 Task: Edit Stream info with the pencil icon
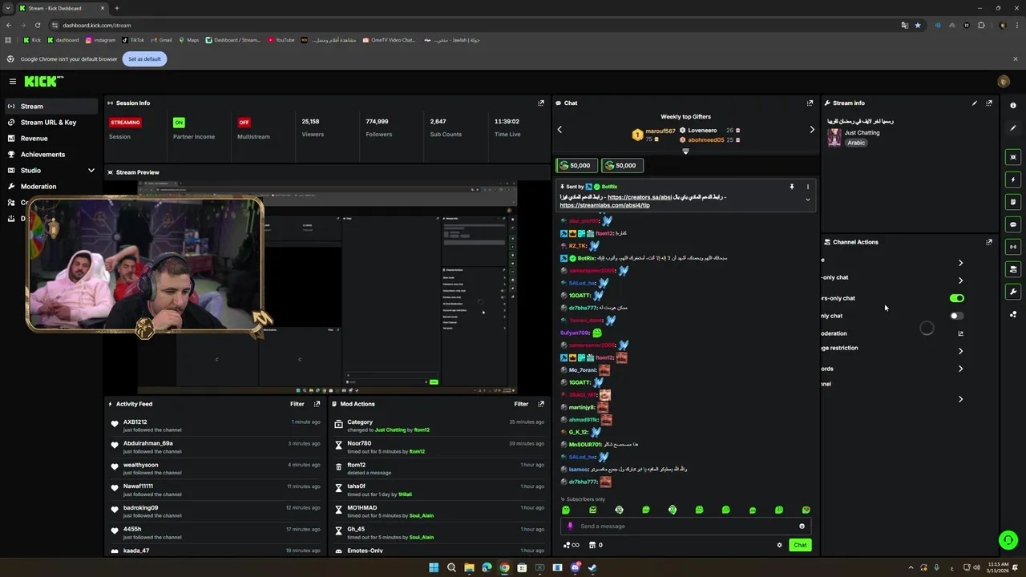[x=975, y=103]
